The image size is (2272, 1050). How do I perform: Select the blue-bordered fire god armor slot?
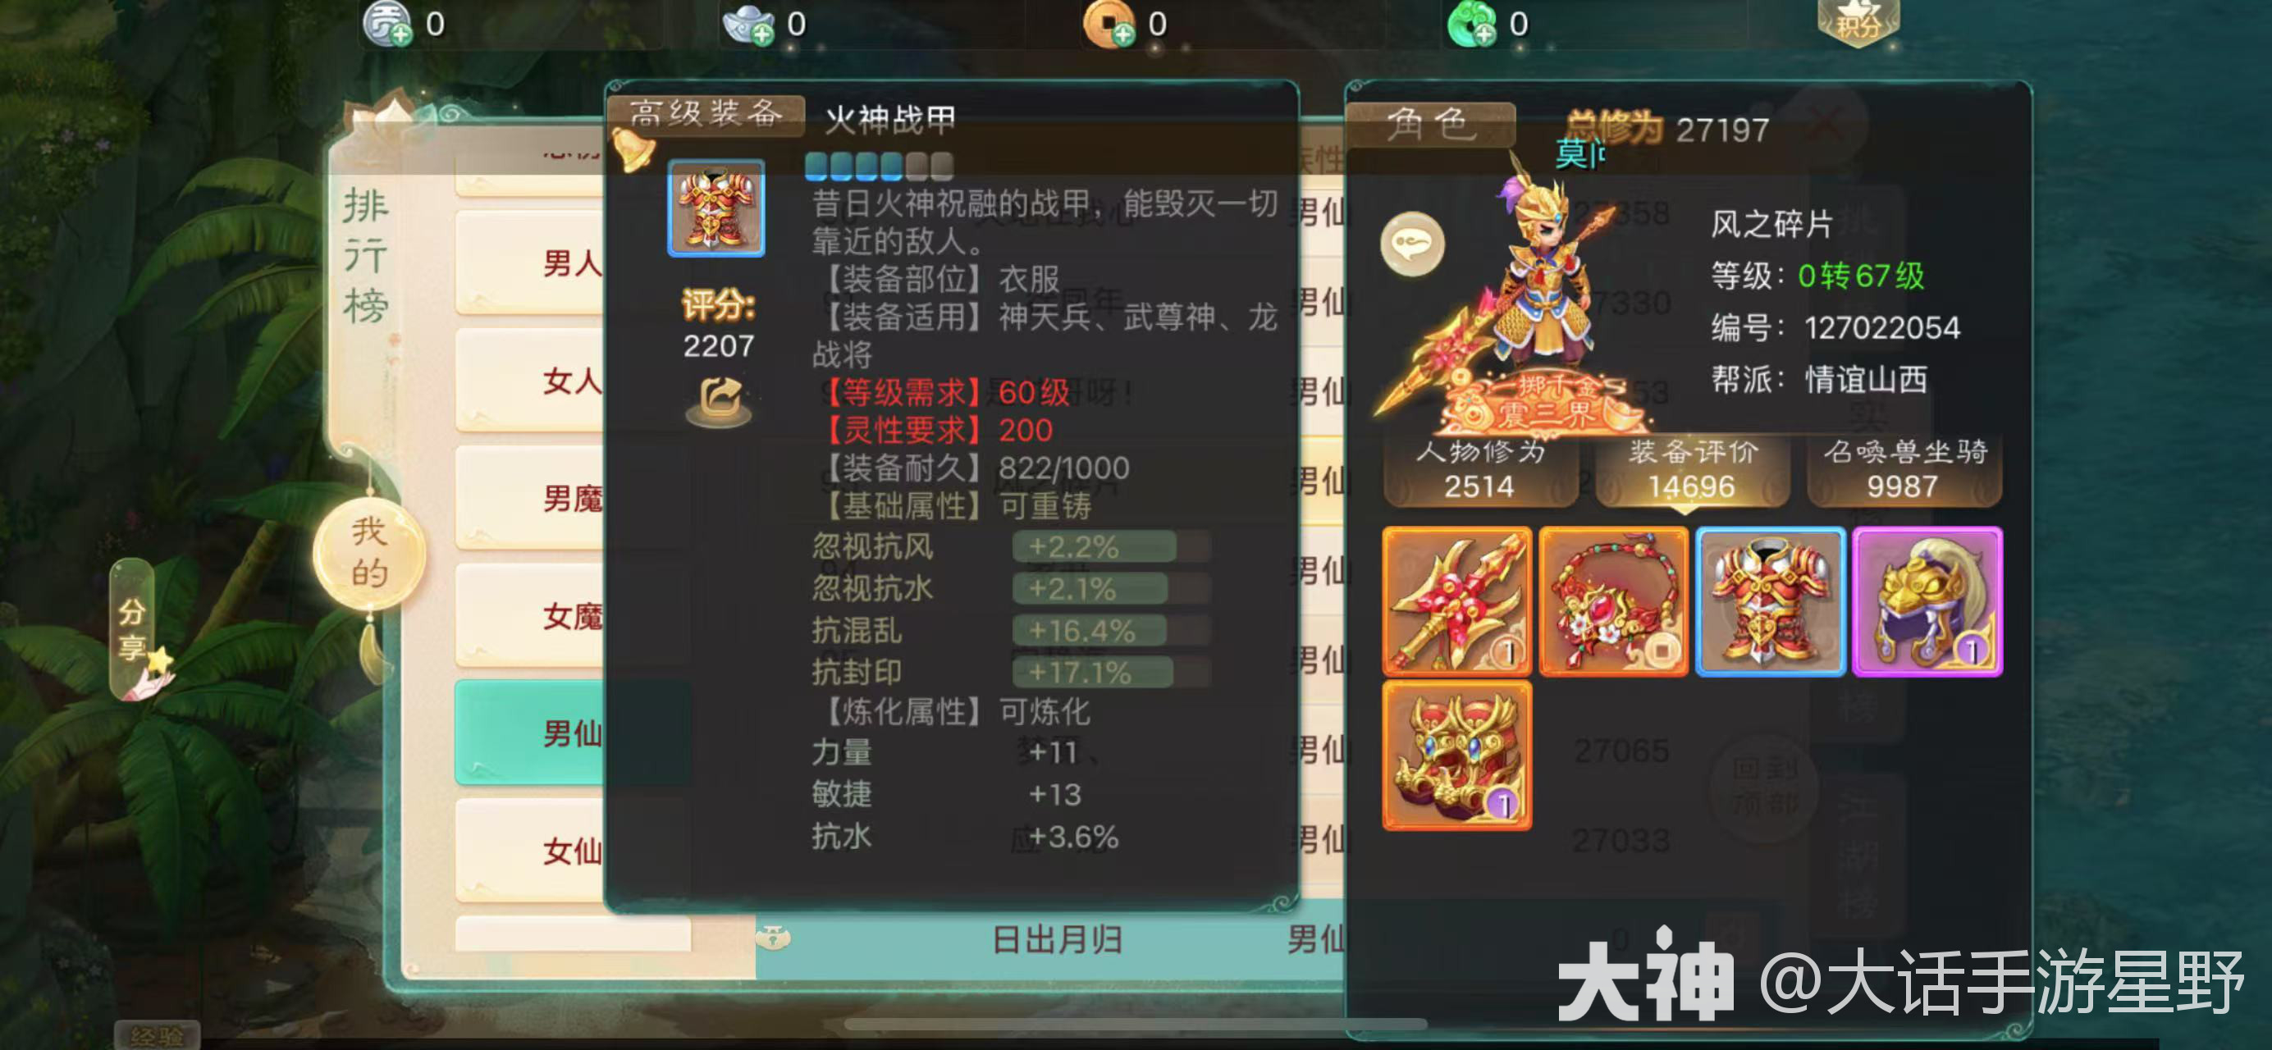pyautogui.click(x=1770, y=601)
